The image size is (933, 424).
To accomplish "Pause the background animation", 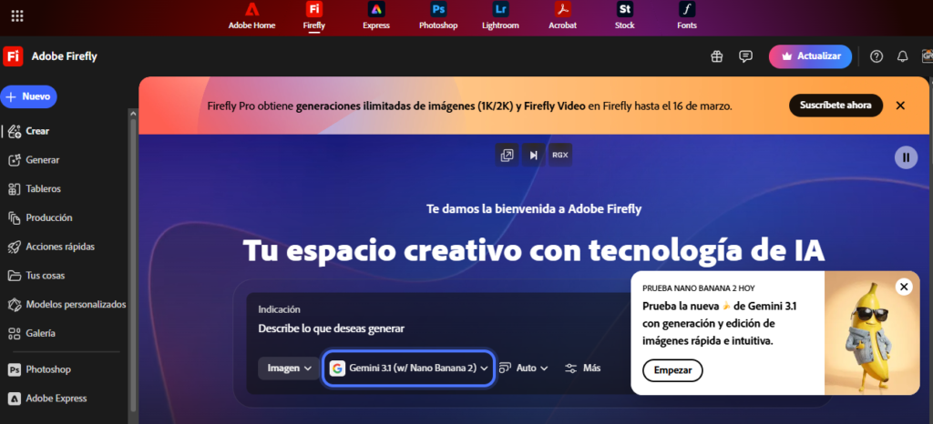I will (x=906, y=157).
